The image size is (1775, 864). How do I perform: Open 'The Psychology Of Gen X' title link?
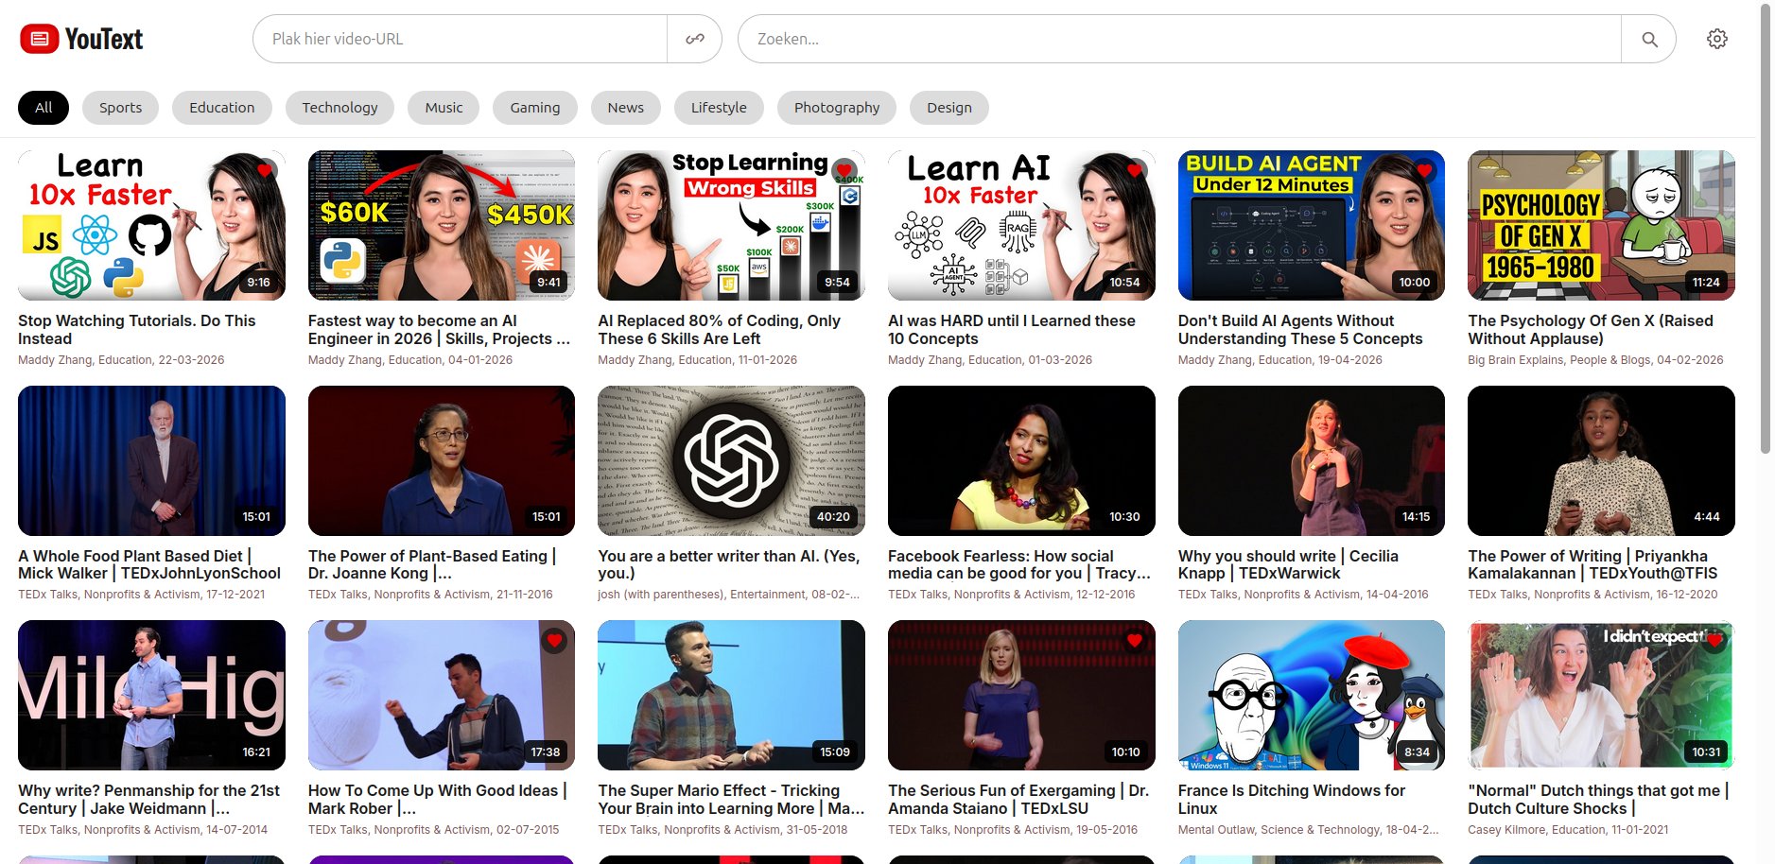coord(1590,329)
